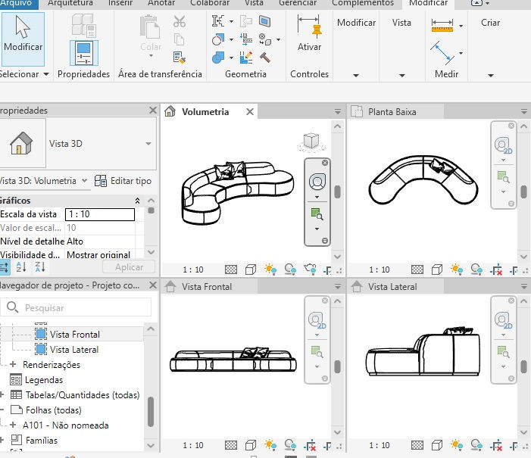Switch to the Anotar ribbon tab
The width and height of the screenshot is (531, 458).
click(161, 3)
